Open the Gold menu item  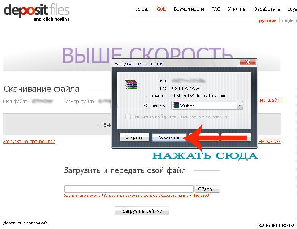[161, 9]
